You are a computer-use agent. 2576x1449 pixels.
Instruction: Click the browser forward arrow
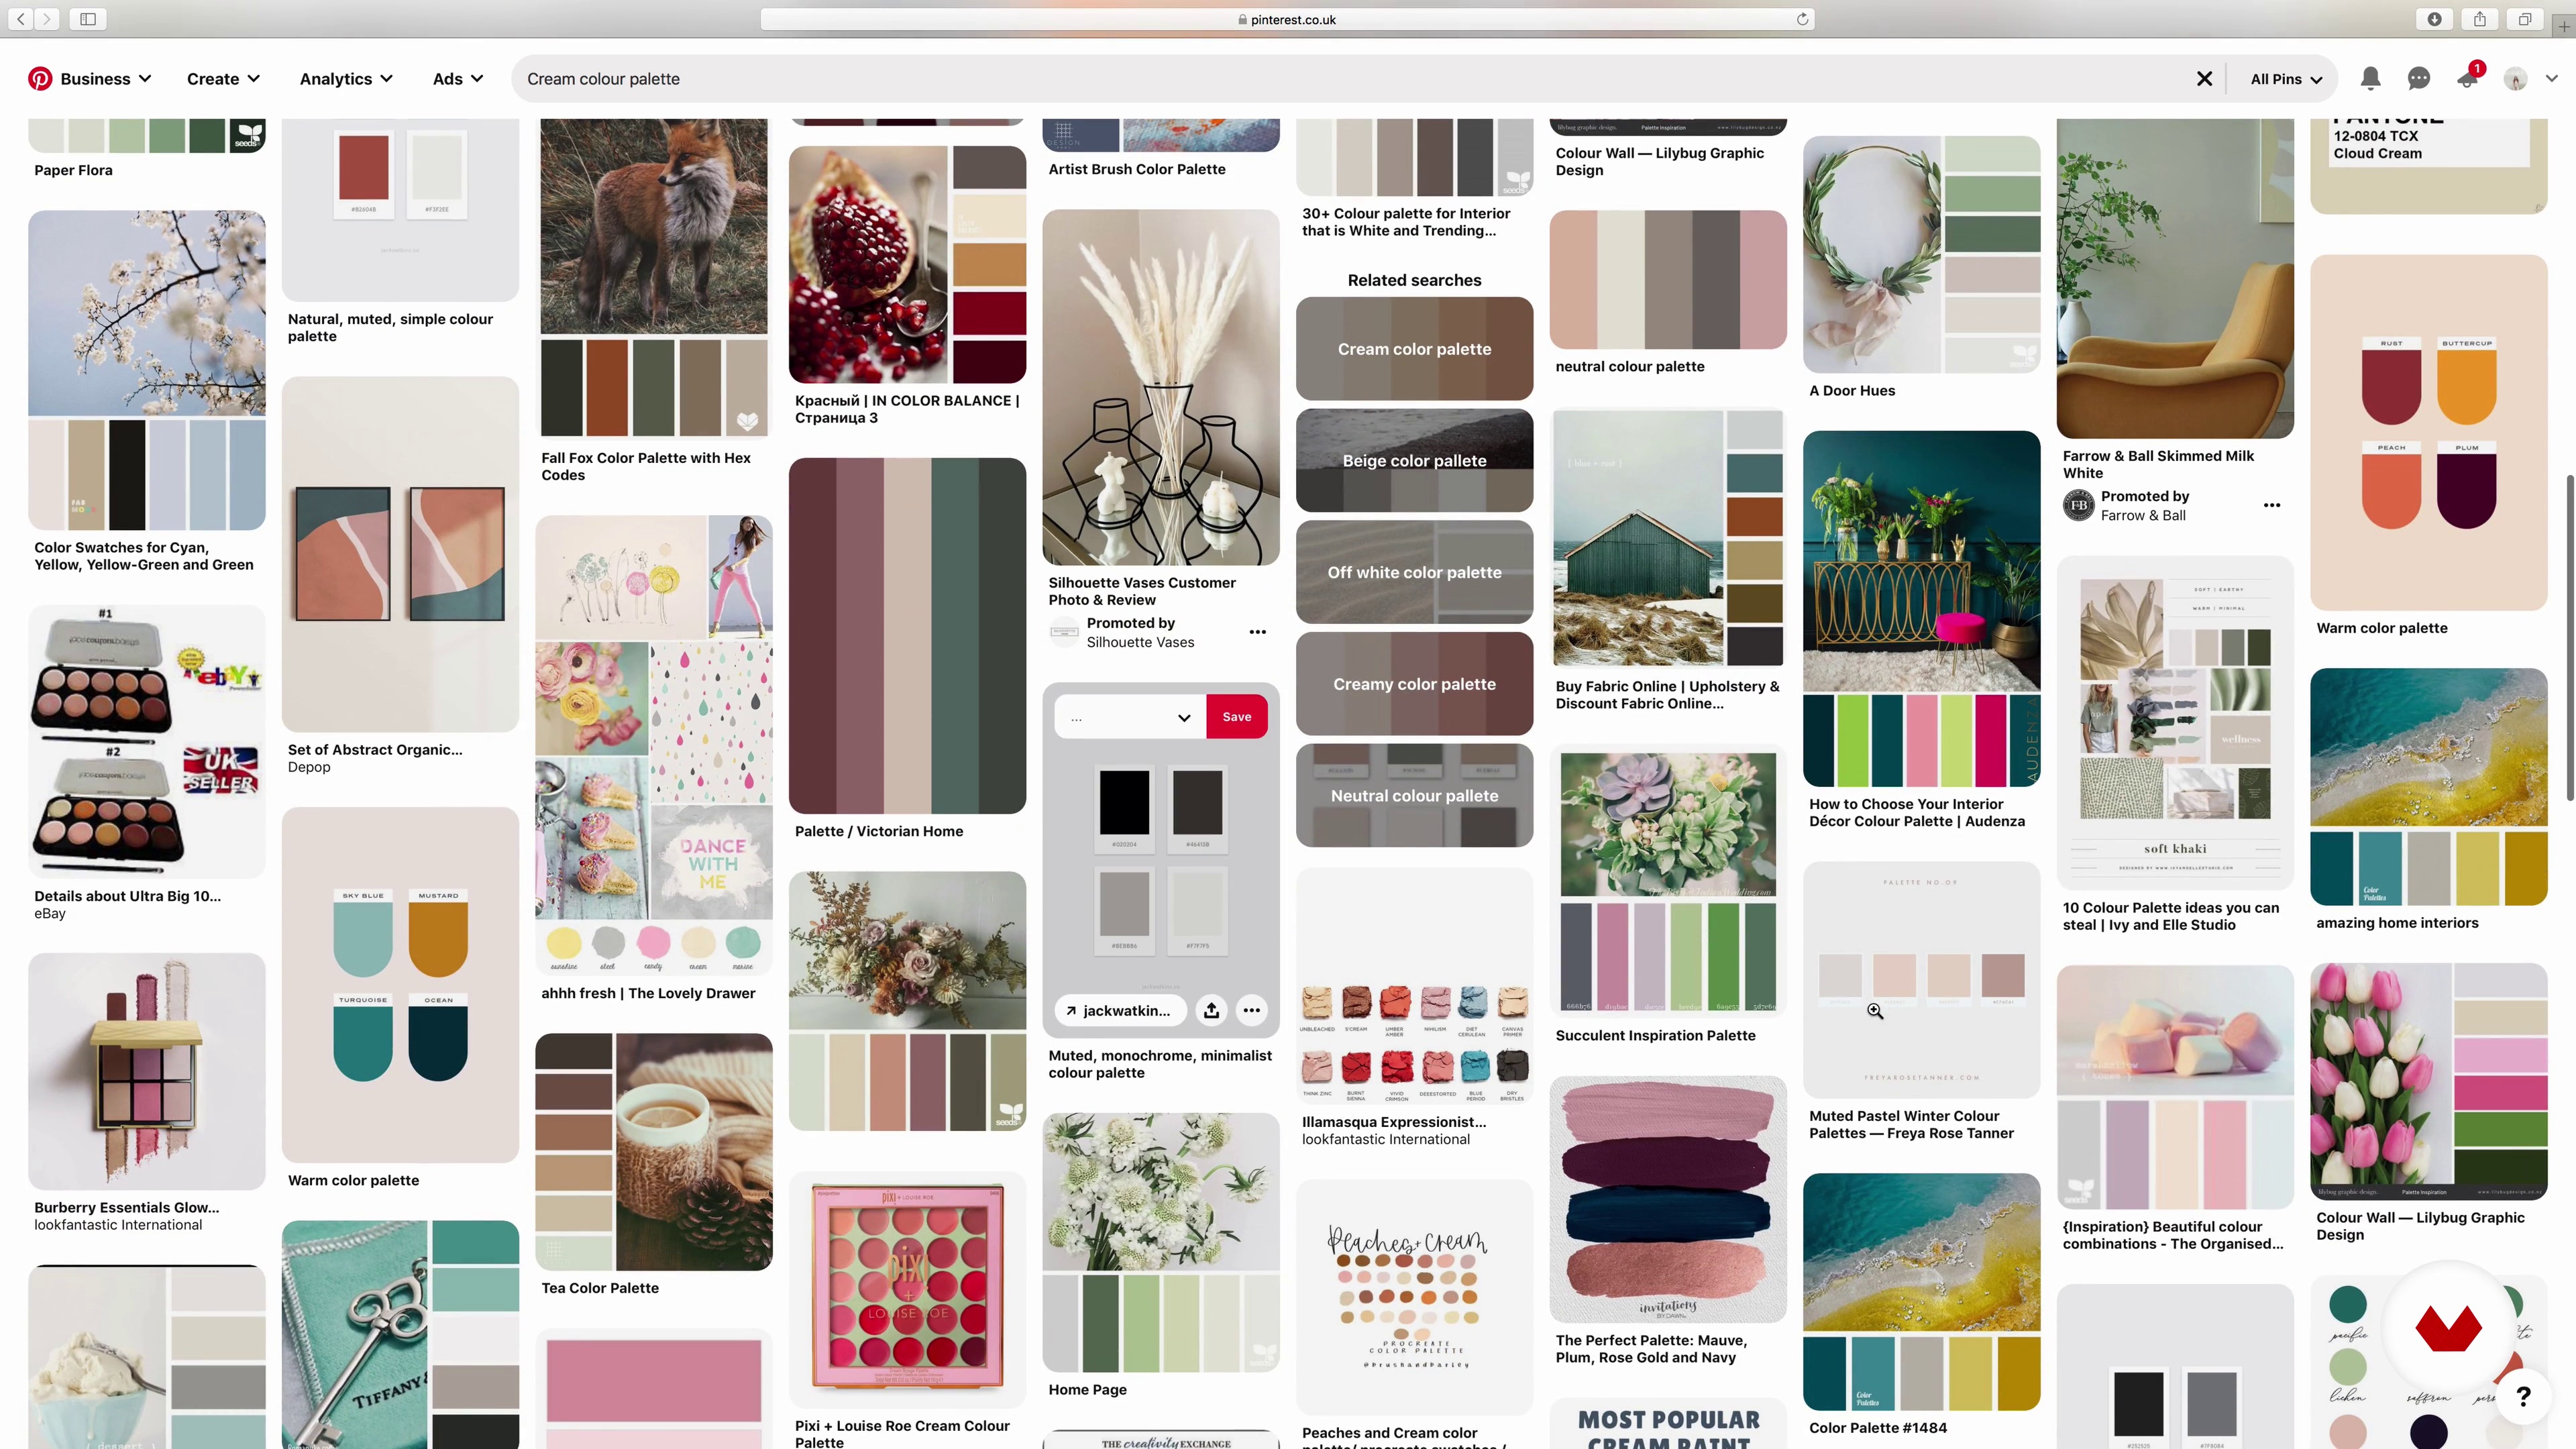pos(46,19)
